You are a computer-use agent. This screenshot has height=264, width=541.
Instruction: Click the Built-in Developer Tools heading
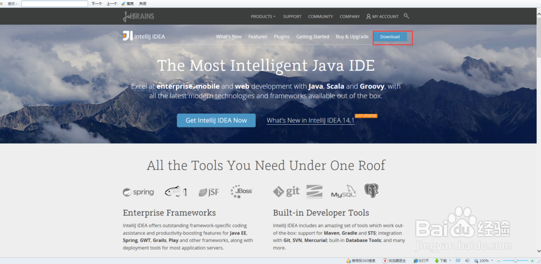[x=321, y=213]
